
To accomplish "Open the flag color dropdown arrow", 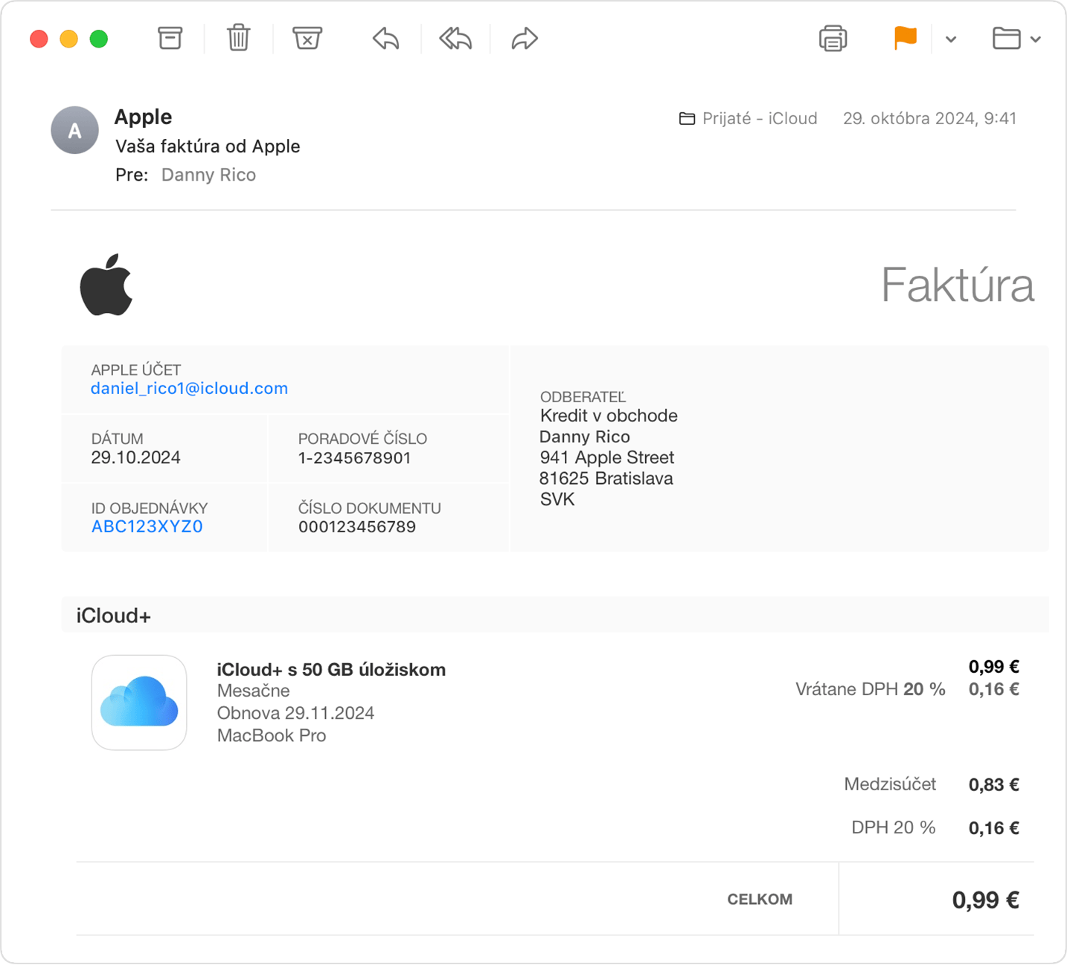I will pyautogui.click(x=951, y=39).
